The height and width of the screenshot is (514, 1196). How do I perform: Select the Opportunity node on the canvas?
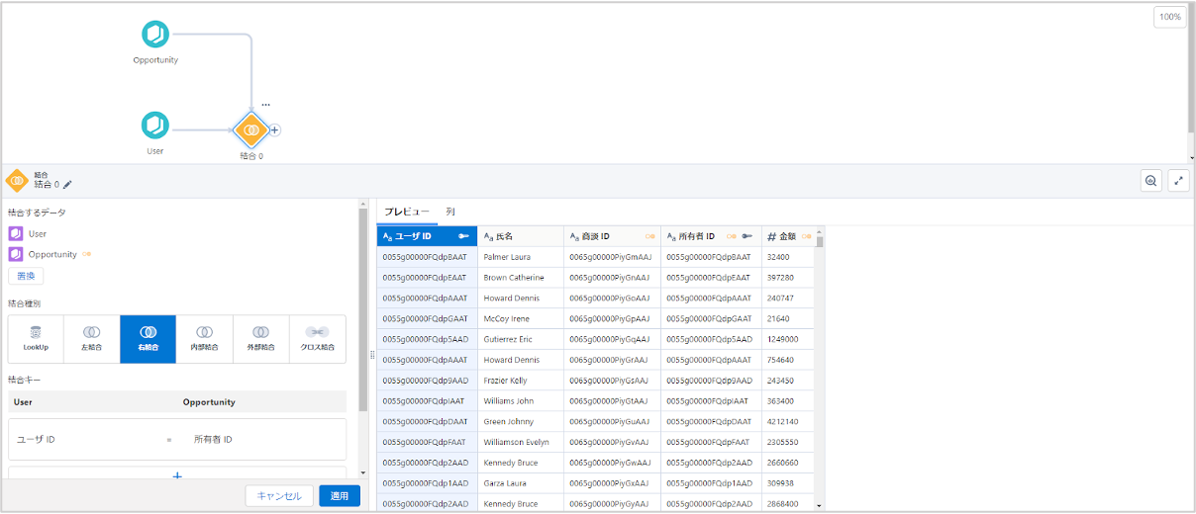click(155, 35)
